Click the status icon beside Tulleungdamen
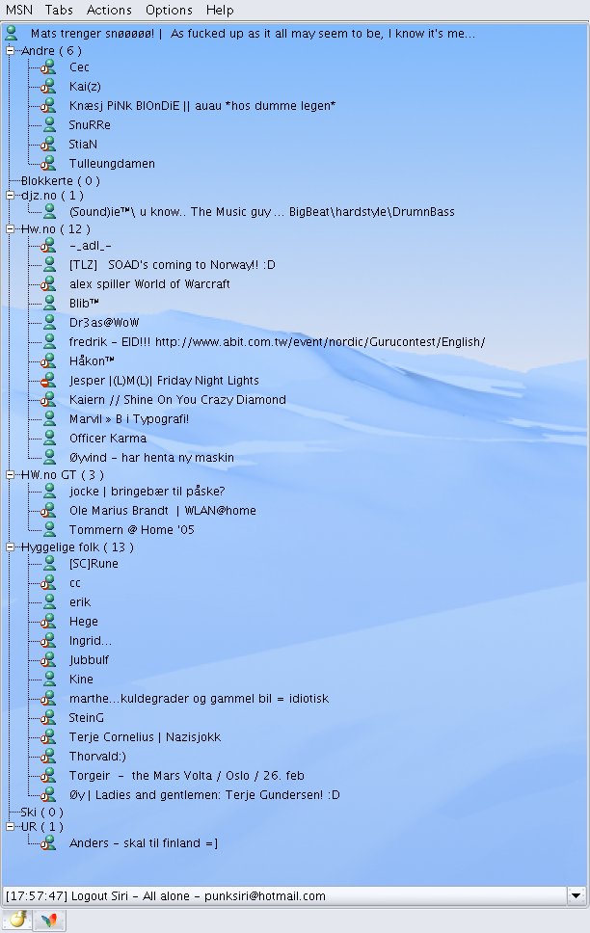 48,164
